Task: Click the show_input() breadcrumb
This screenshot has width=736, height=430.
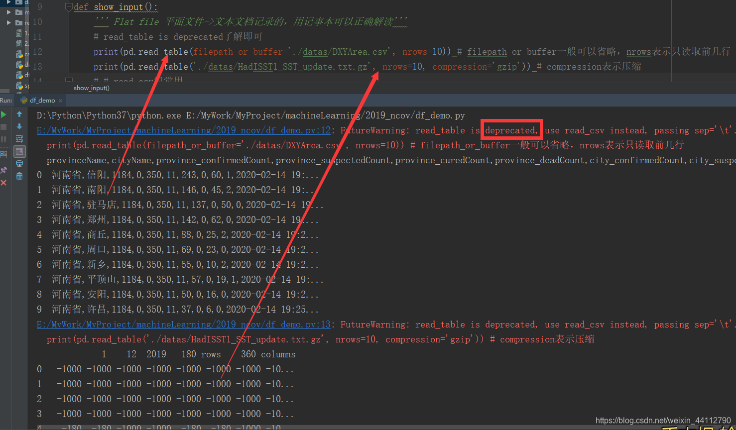Action: [x=92, y=88]
